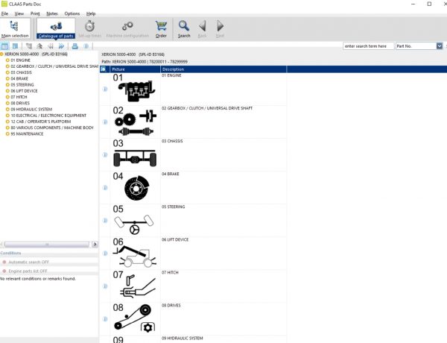447x343 pixels.
Task: Open the View menu
Action: click(19, 13)
